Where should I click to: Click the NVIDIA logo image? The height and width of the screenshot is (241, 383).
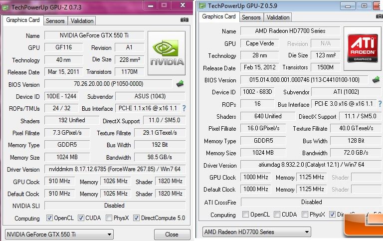[x=167, y=53]
